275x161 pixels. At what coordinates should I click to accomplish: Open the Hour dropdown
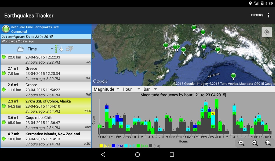tap(131, 89)
